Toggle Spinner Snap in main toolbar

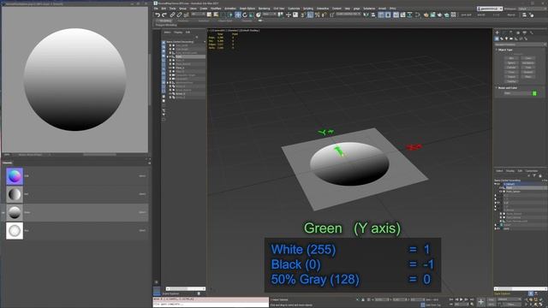tap(324, 15)
